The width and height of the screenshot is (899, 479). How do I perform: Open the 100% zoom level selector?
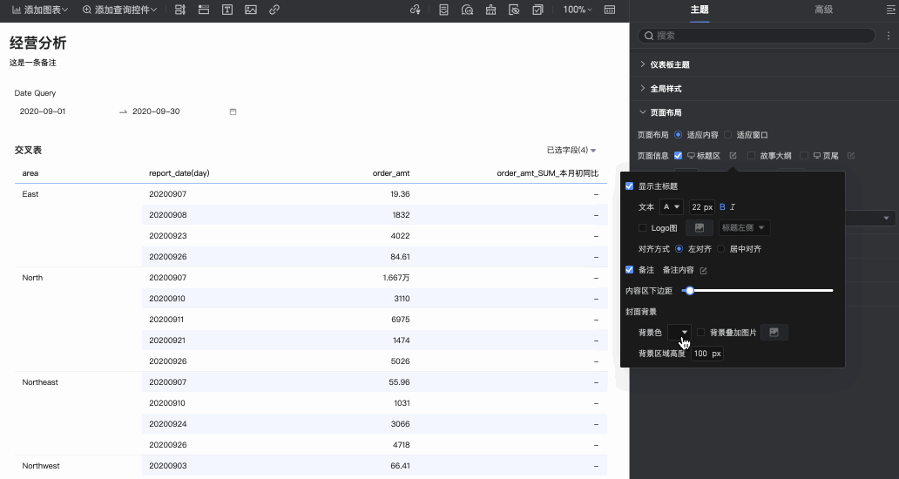pyautogui.click(x=578, y=10)
